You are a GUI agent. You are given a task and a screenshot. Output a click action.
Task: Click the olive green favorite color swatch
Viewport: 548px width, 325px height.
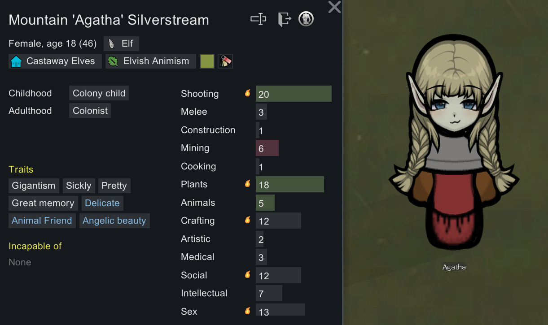tap(207, 61)
